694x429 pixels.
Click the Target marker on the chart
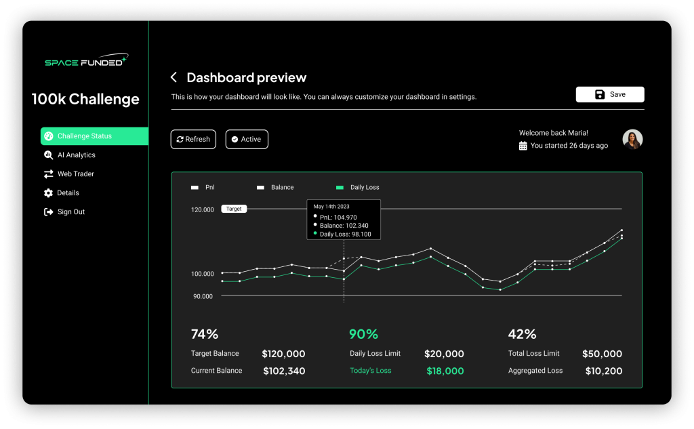pos(234,209)
